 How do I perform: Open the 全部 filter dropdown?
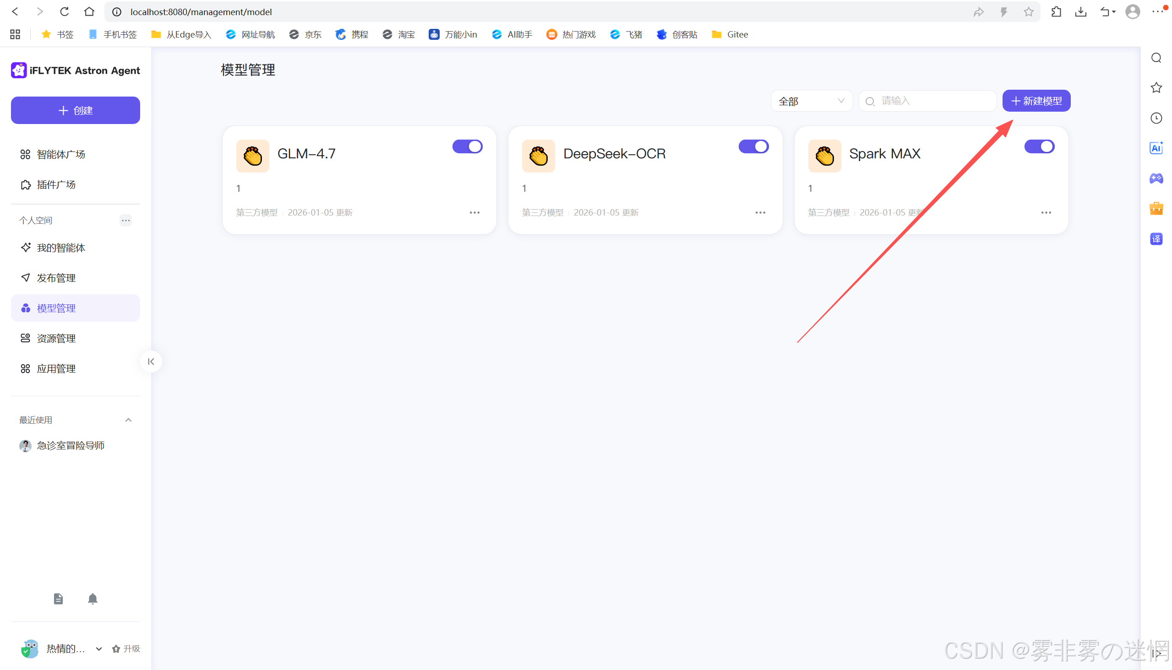(811, 101)
